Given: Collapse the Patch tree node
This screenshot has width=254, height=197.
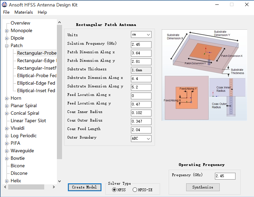Looking at the screenshot, I should 7,46.
